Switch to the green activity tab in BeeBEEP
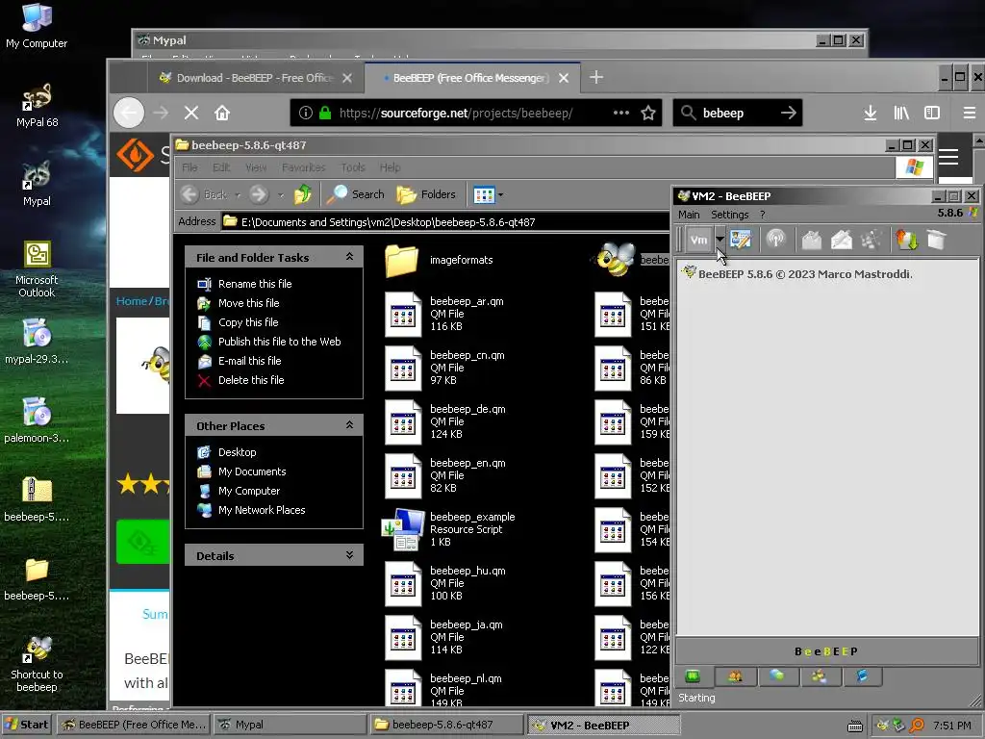This screenshot has height=739, width=985. coord(693,676)
